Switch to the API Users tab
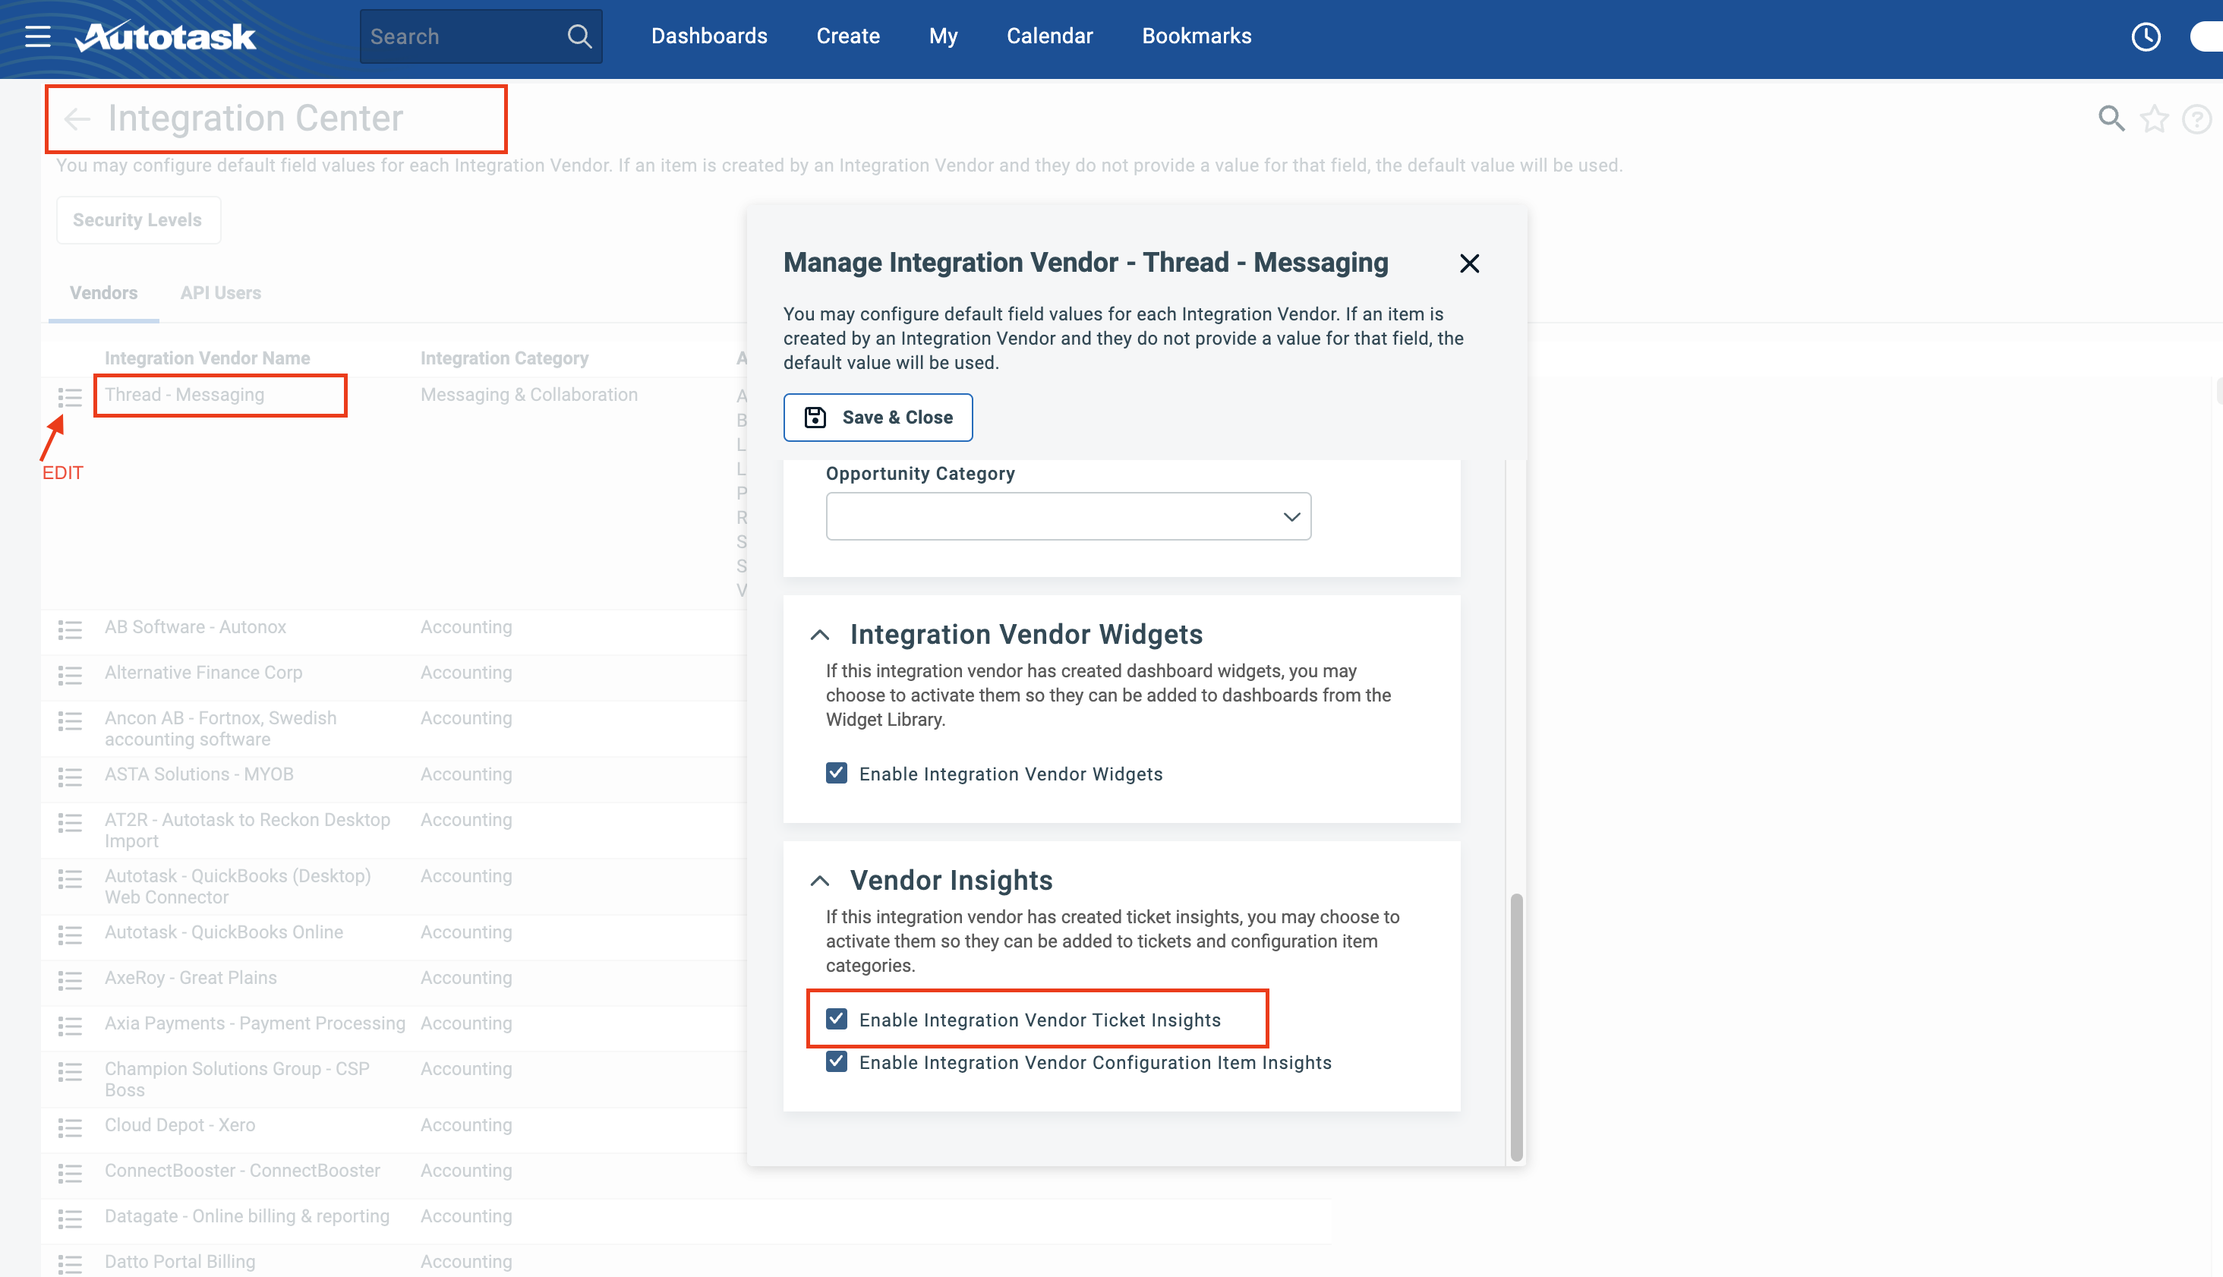The image size is (2223, 1277). point(220,293)
